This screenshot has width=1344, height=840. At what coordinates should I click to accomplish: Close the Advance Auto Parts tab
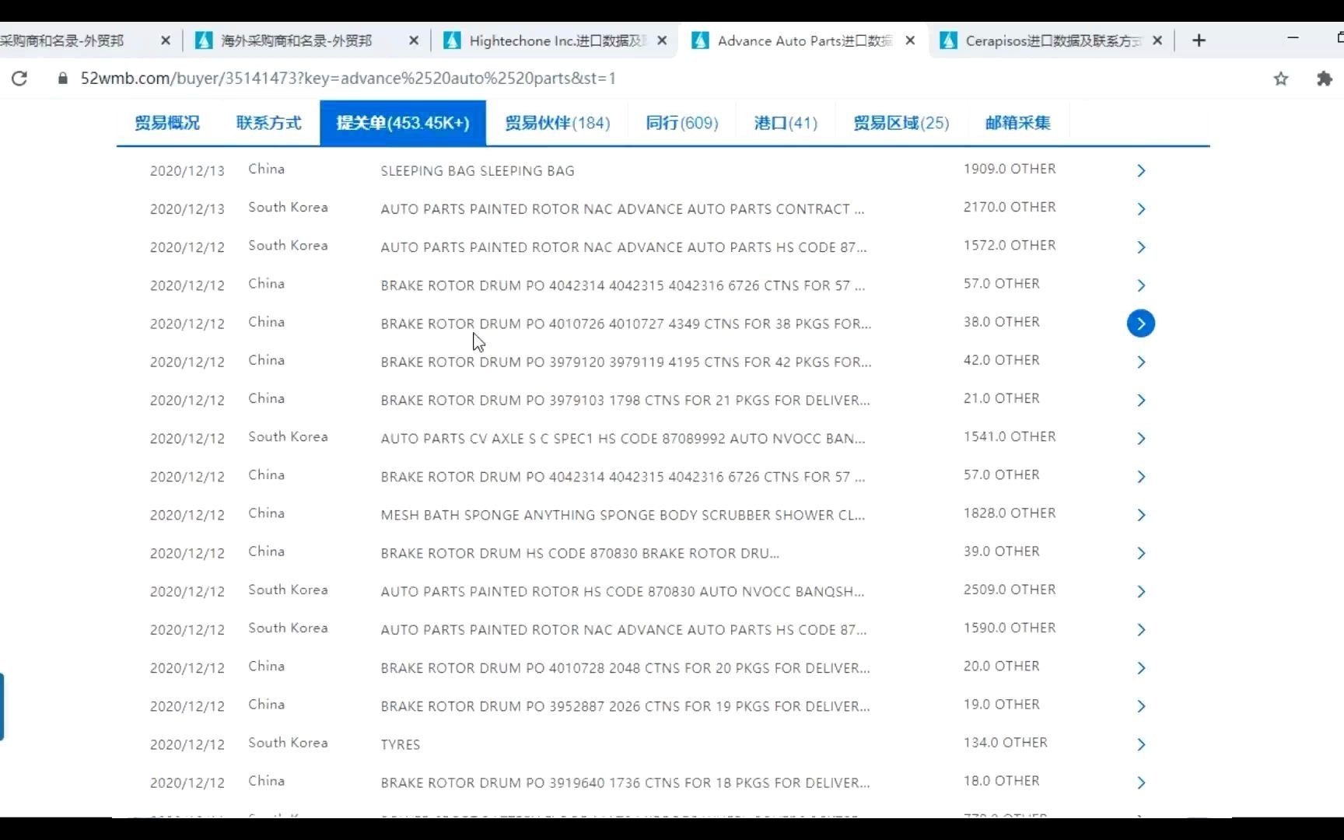(x=910, y=40)
